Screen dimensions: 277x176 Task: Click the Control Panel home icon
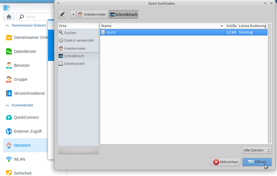9,17
